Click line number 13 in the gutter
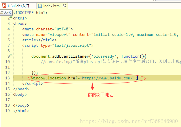Screen dimensions: 181x127 7,78
